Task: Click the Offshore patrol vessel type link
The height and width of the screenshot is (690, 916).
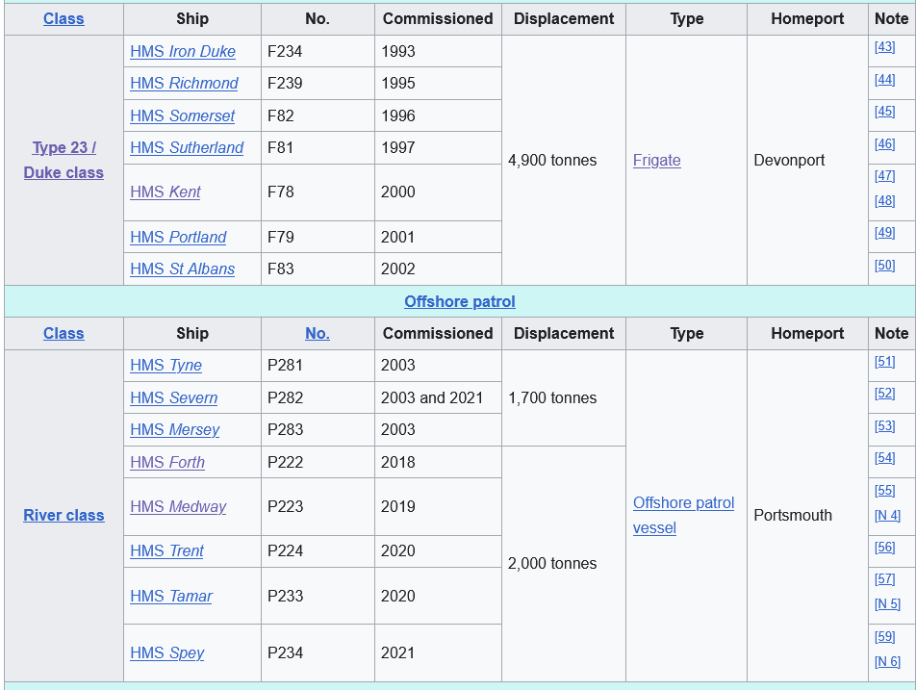Action: coord(683,515)
